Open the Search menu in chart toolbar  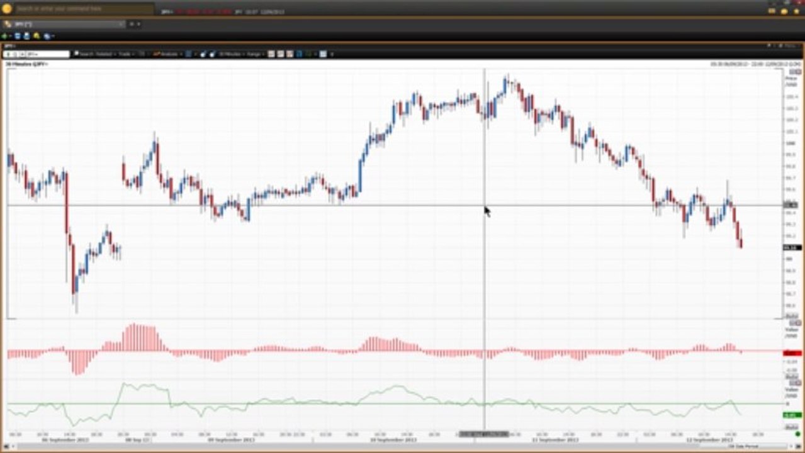86,54
